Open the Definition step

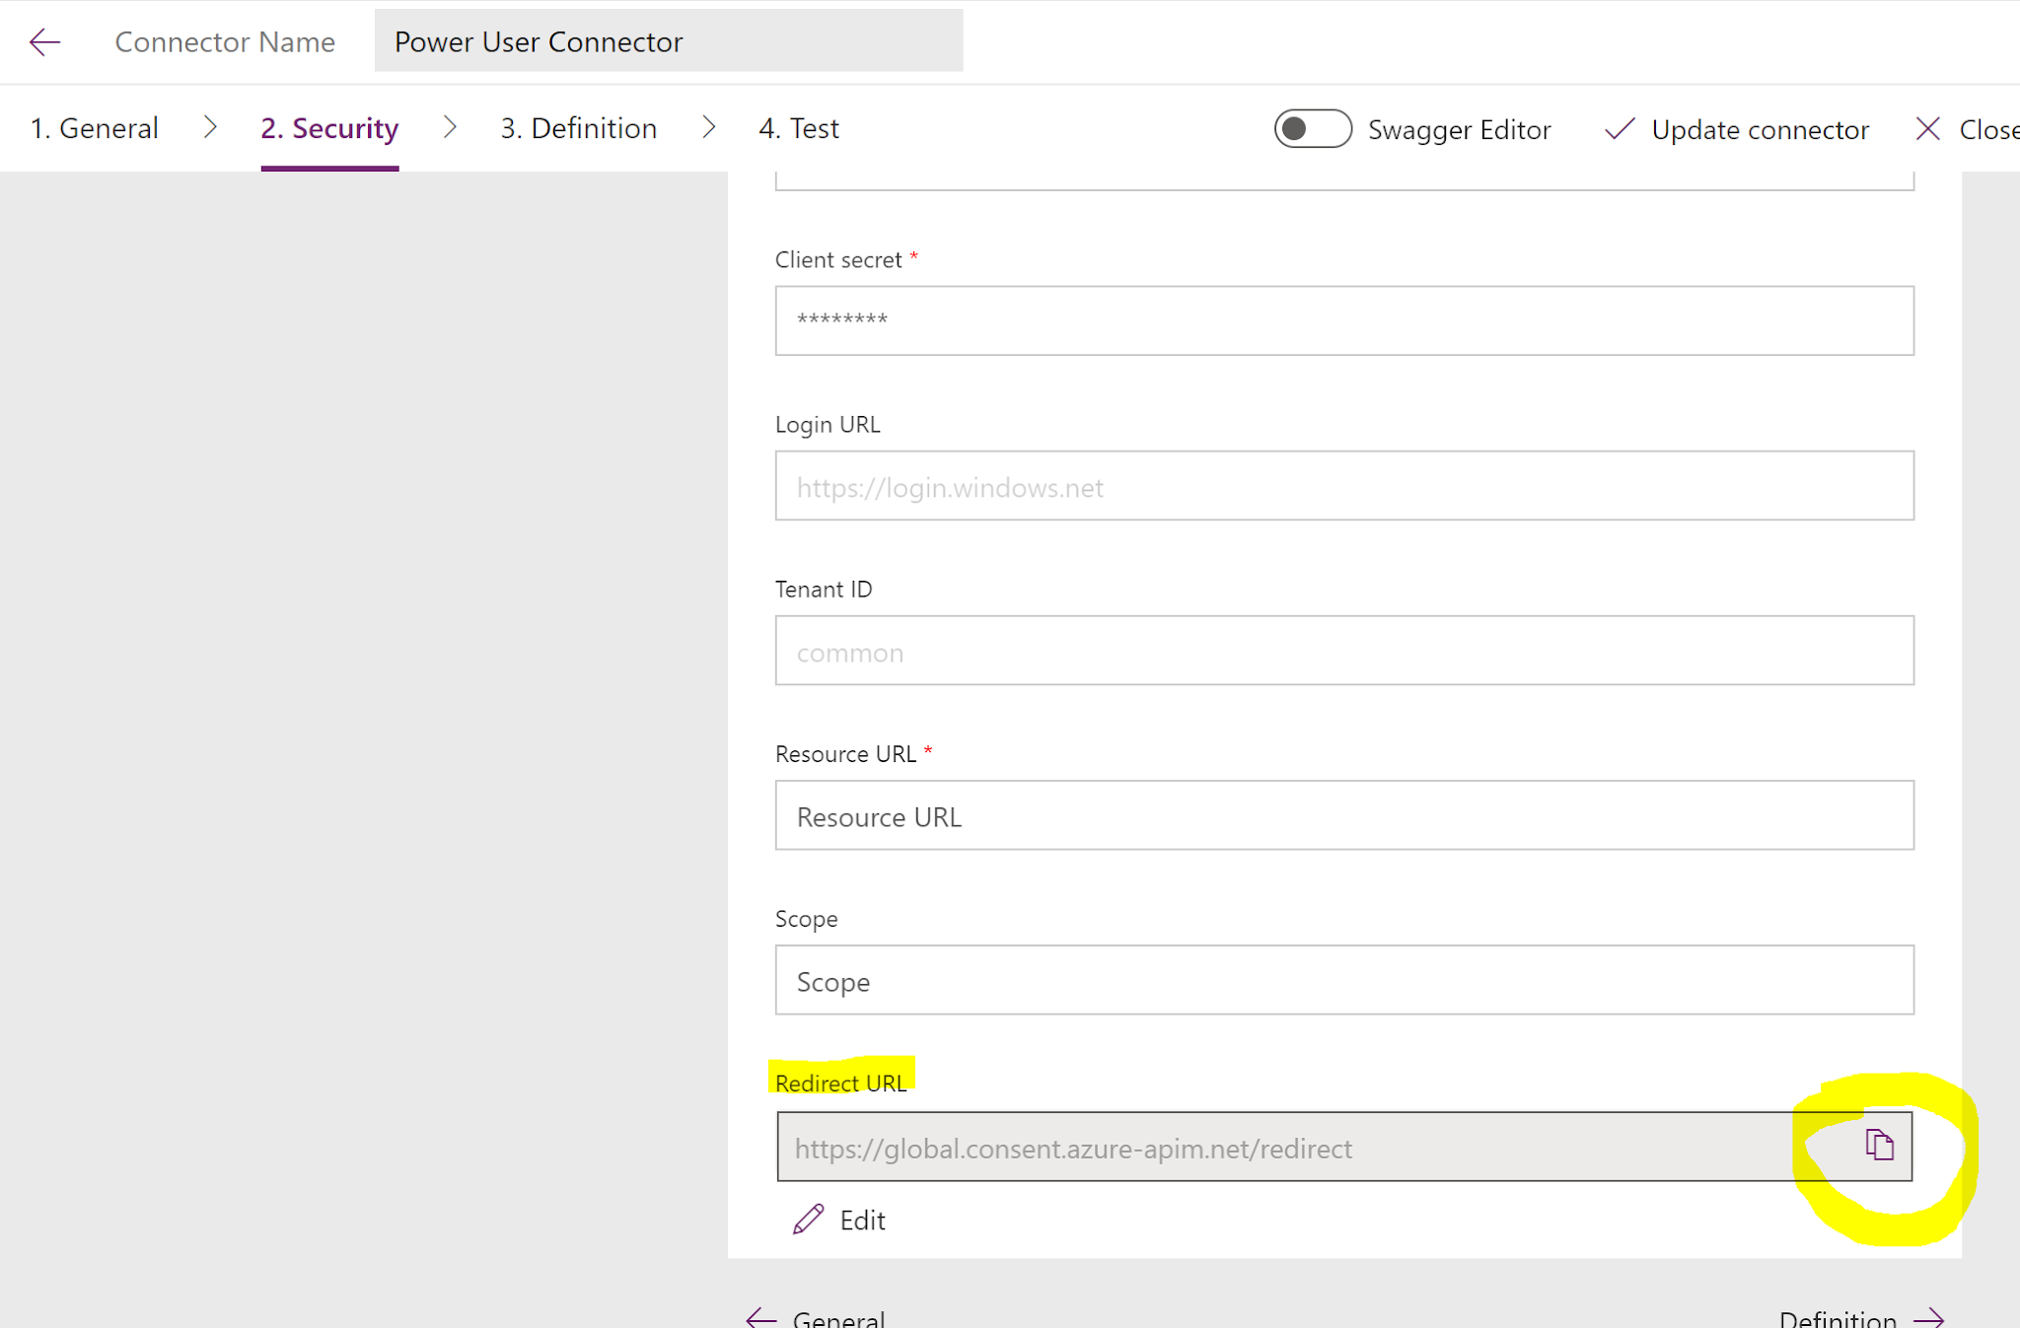[578, 128]
